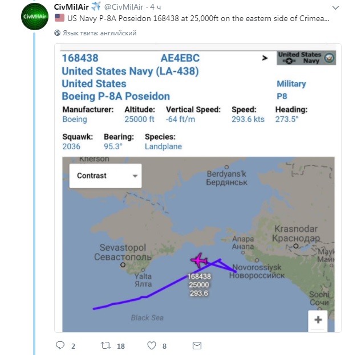
Task: Click the reply speech bubble icon
Action: point(60,346)
